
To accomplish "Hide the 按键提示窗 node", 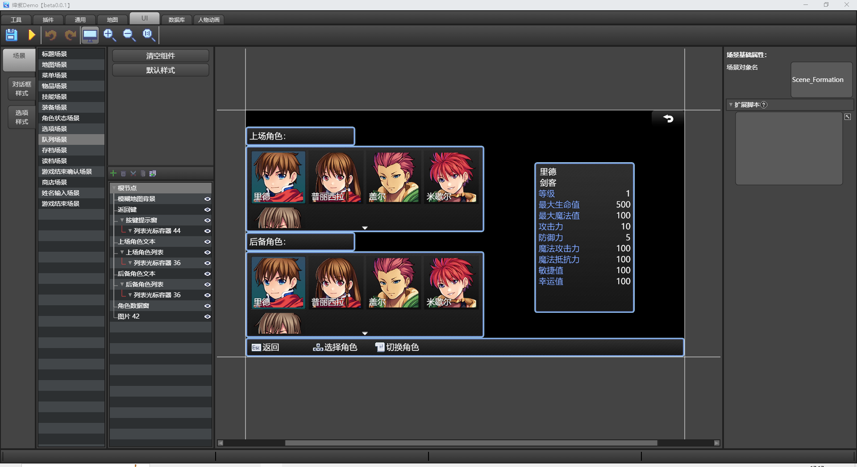I will [x=207, y=221].
